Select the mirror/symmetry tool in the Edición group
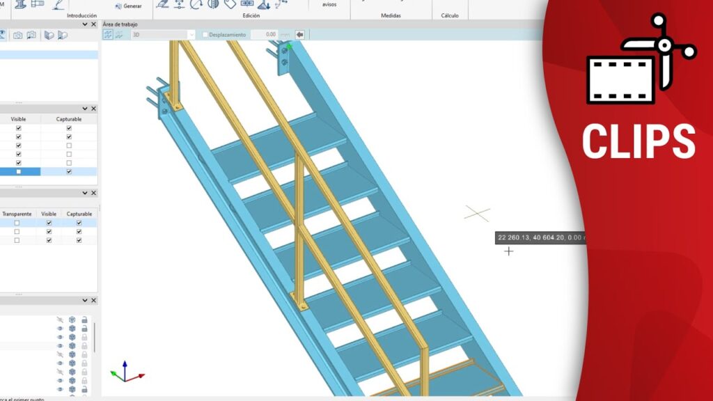 [x=213, y=4]
